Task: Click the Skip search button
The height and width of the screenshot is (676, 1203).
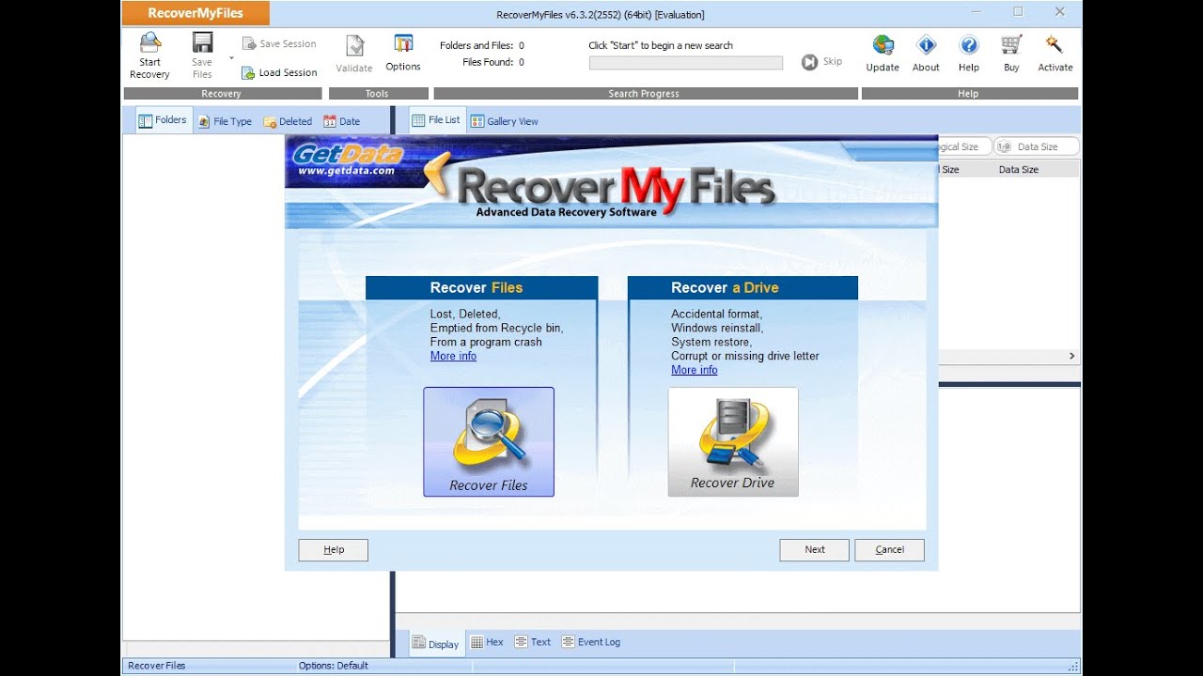Action: point(821,62)
